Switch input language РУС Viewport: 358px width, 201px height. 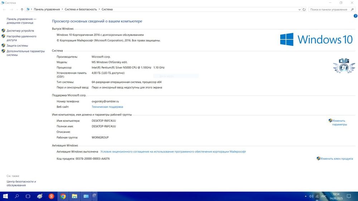(324, 196)
